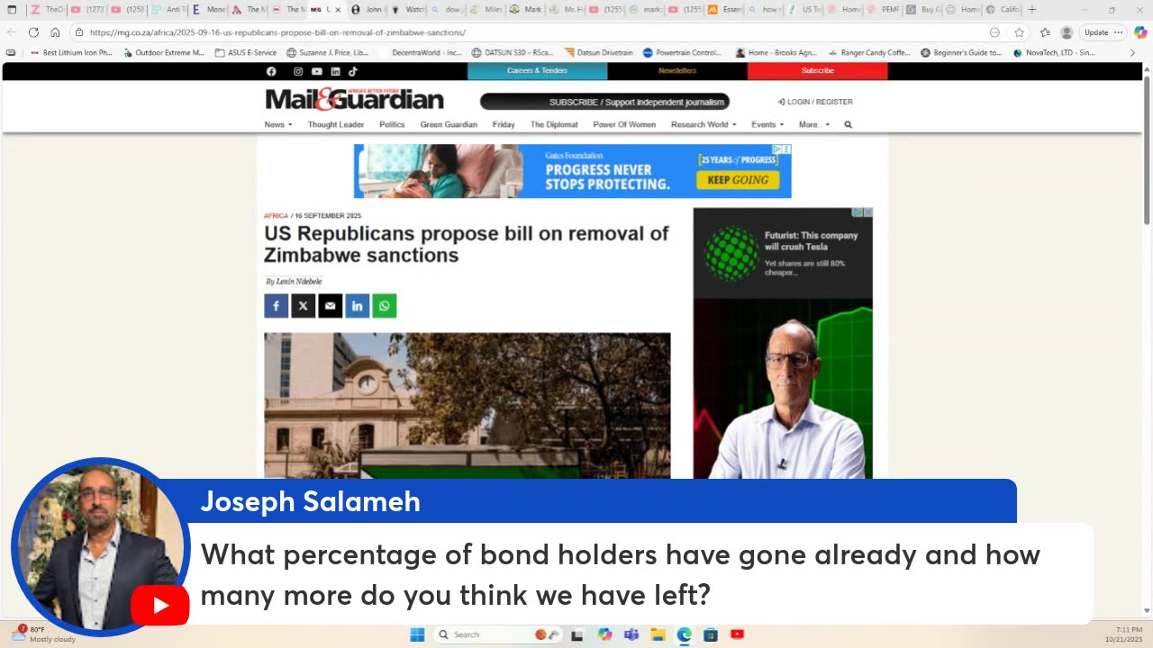Refresh the browser page
Viewport: 1153px width, 648px height.
33,32
